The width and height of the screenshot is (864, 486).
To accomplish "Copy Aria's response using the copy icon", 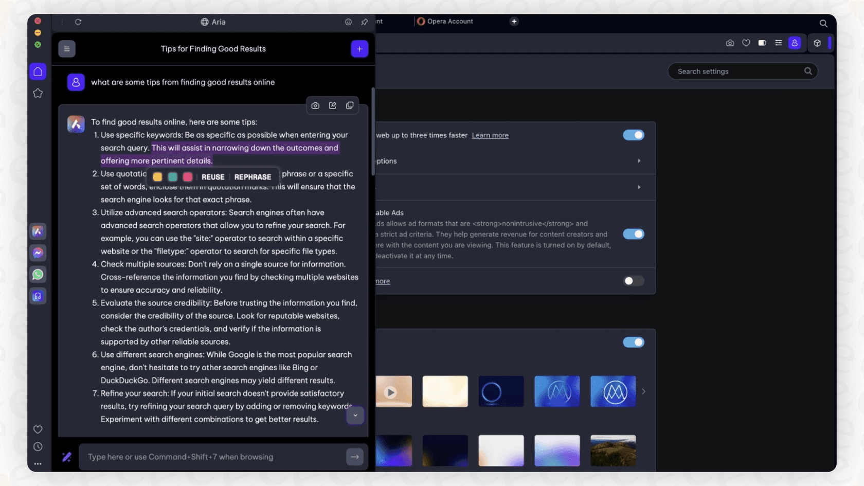I will point(350,105).
